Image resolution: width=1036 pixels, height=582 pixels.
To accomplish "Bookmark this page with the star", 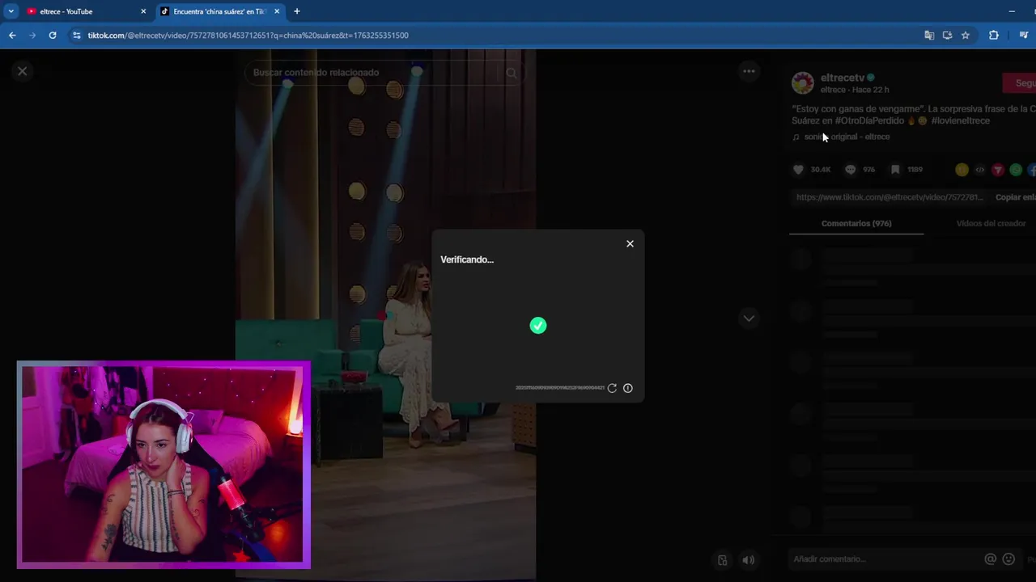I will 966,36.
